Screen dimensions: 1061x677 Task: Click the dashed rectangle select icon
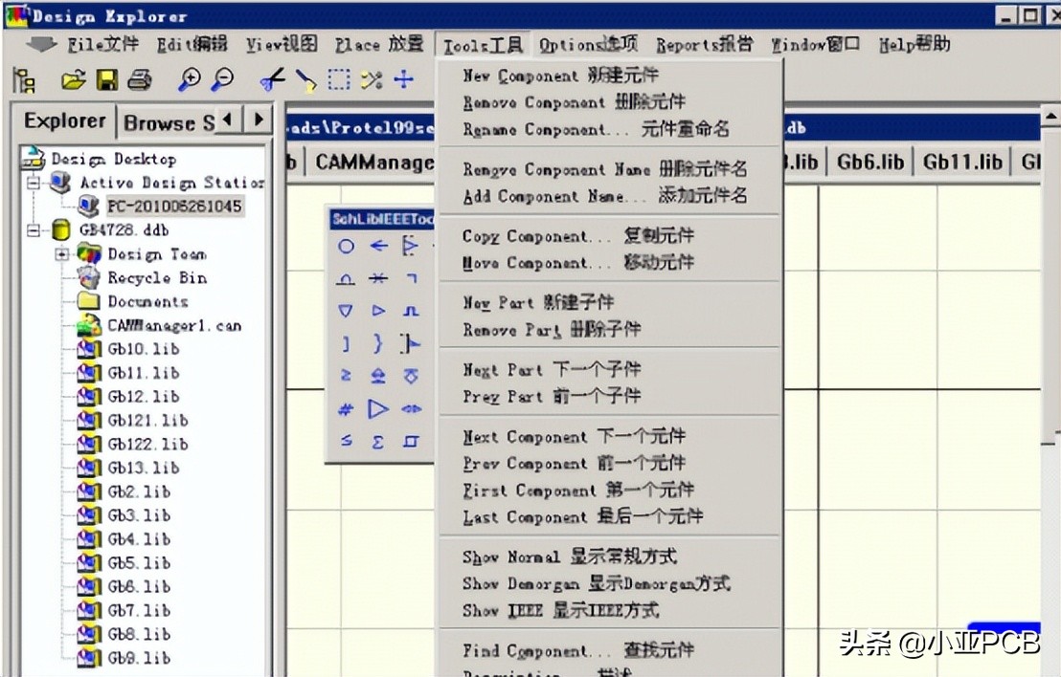338,79
